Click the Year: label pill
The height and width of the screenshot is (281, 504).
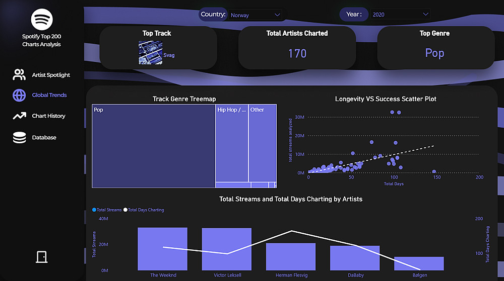(x=354, y=15)
